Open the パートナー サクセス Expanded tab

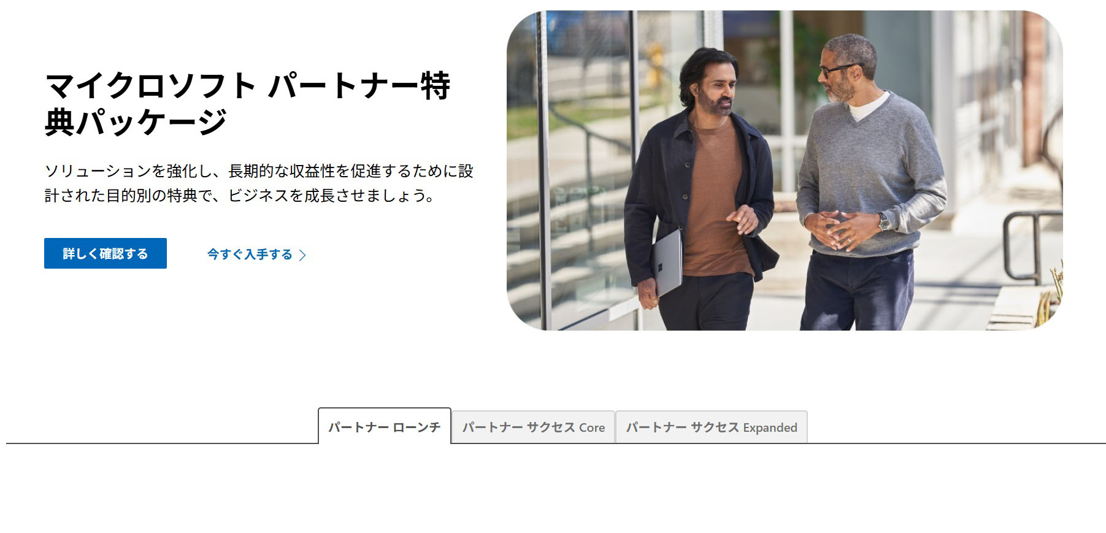(x=712, y=427)
